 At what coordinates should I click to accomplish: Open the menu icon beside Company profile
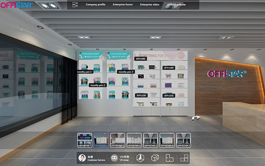click(75, 4)
